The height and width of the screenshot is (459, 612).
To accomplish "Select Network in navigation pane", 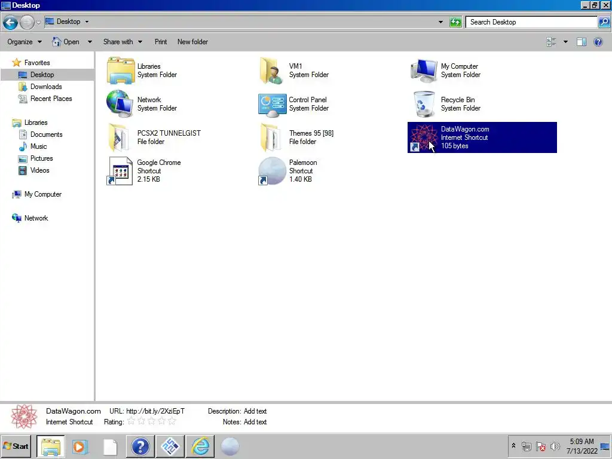I will pyautogui.click(x=36, y=218).
